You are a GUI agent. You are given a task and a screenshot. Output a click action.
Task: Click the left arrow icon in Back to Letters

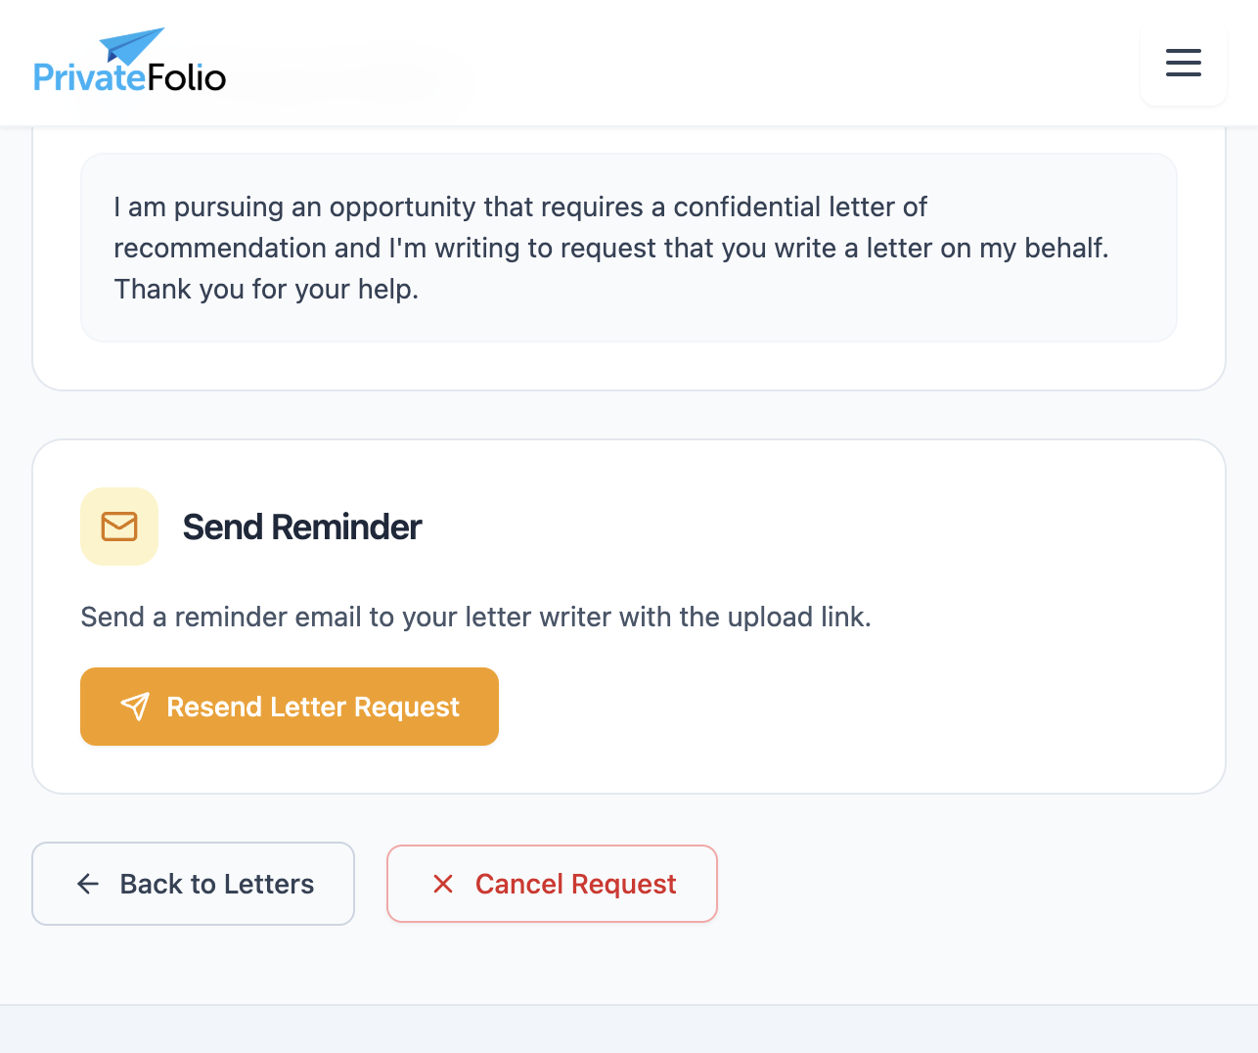(x=88, y=884)
